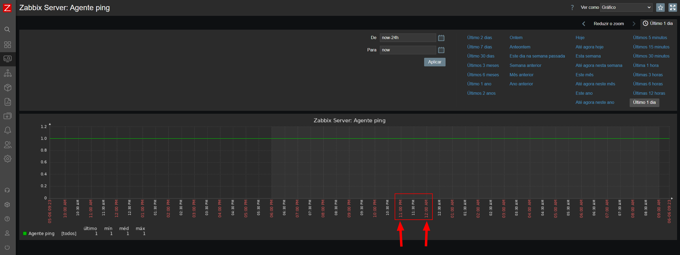Screen dimensions: 680x255
Task: Click green Agente ping legend swatch
Action: (25, 234)
